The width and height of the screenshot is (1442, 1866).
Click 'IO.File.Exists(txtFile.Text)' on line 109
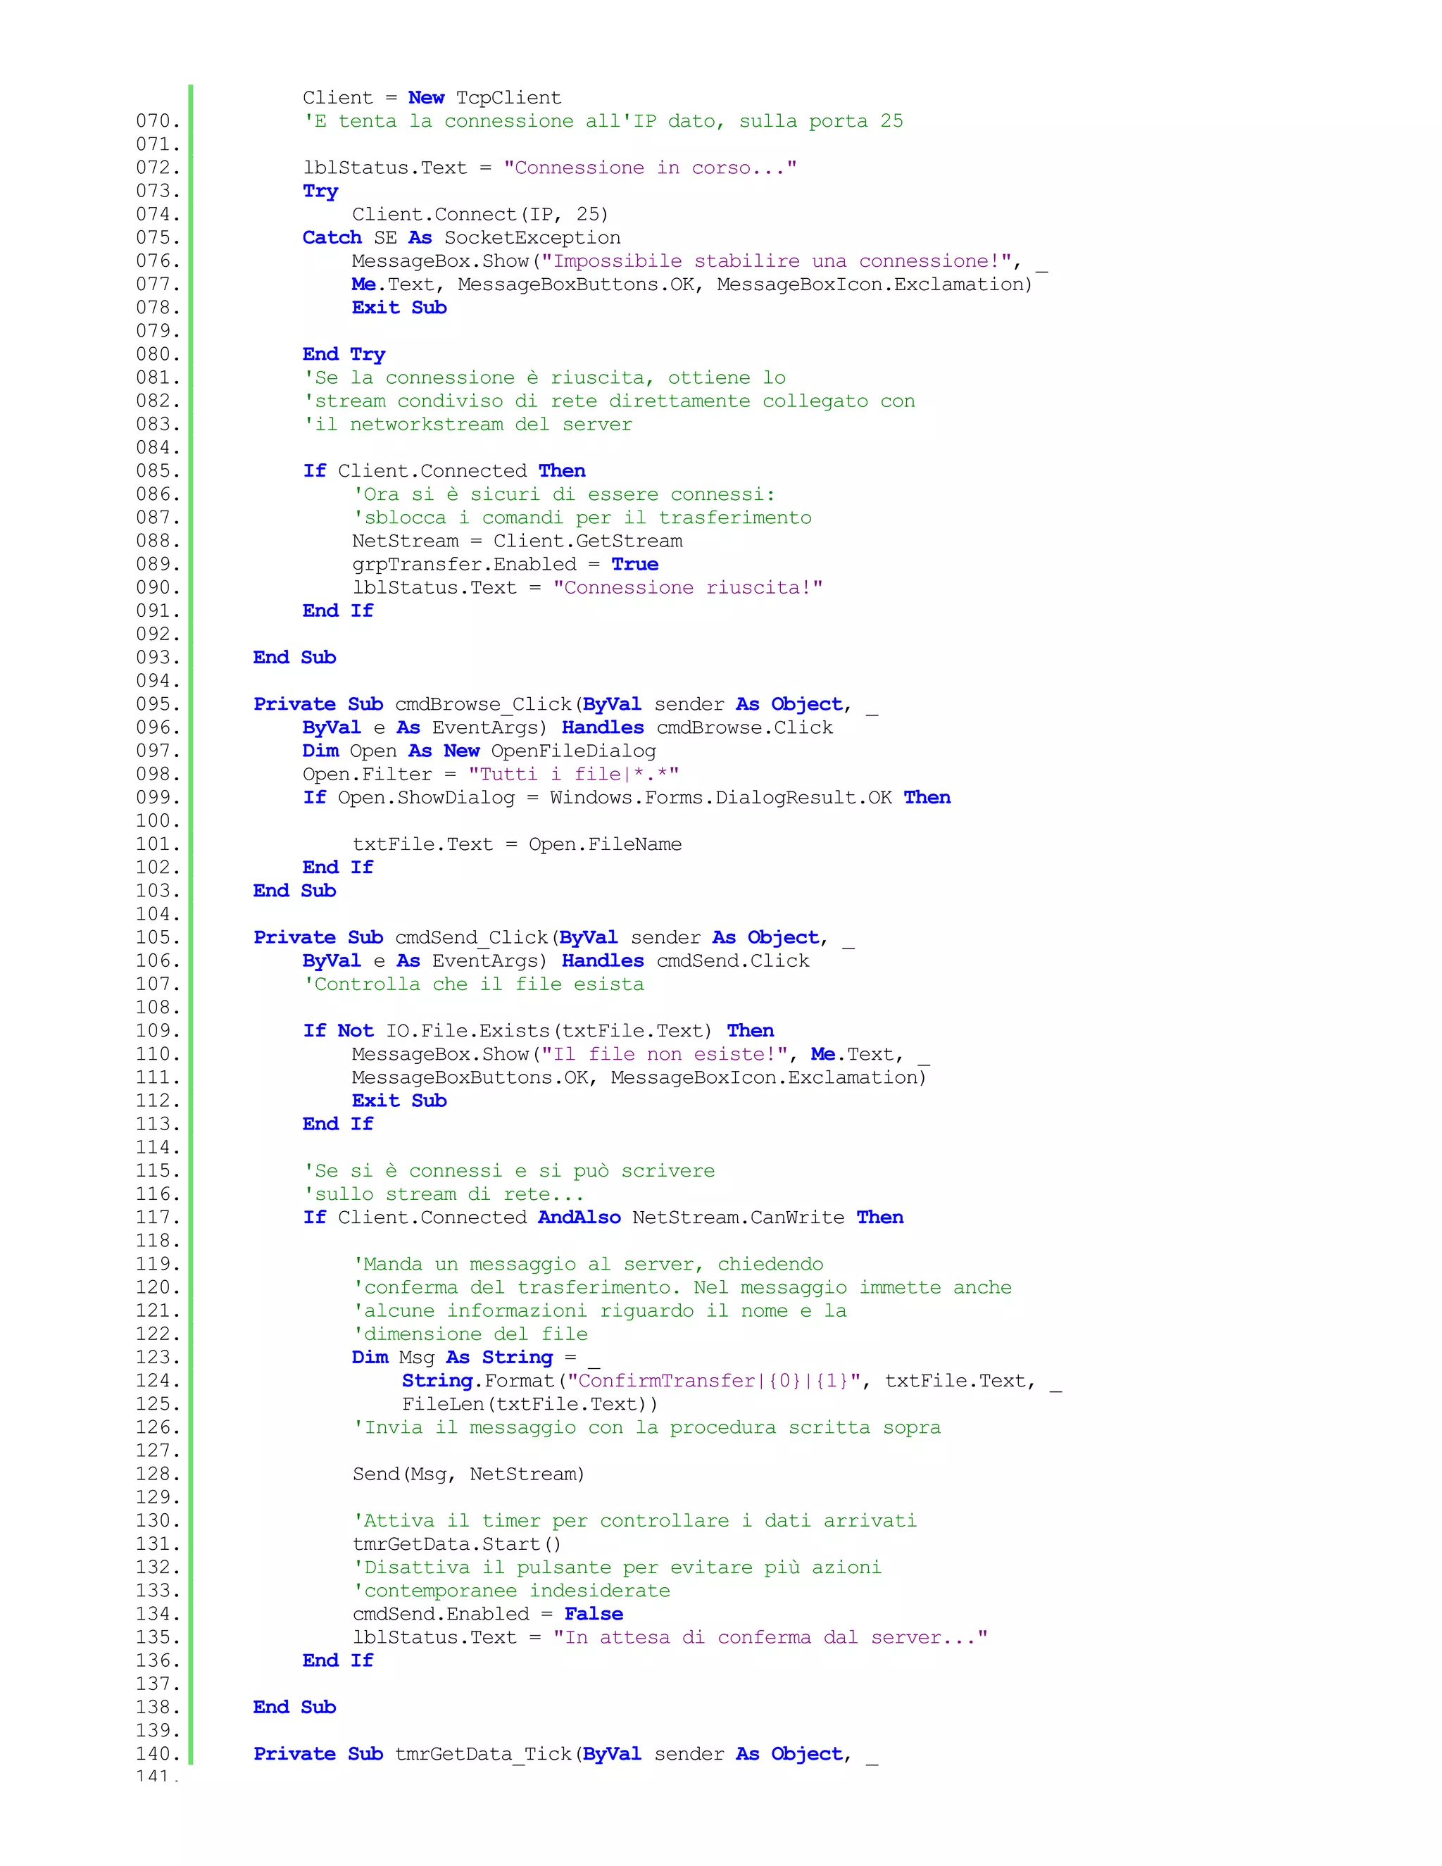tap(548, 1030)
